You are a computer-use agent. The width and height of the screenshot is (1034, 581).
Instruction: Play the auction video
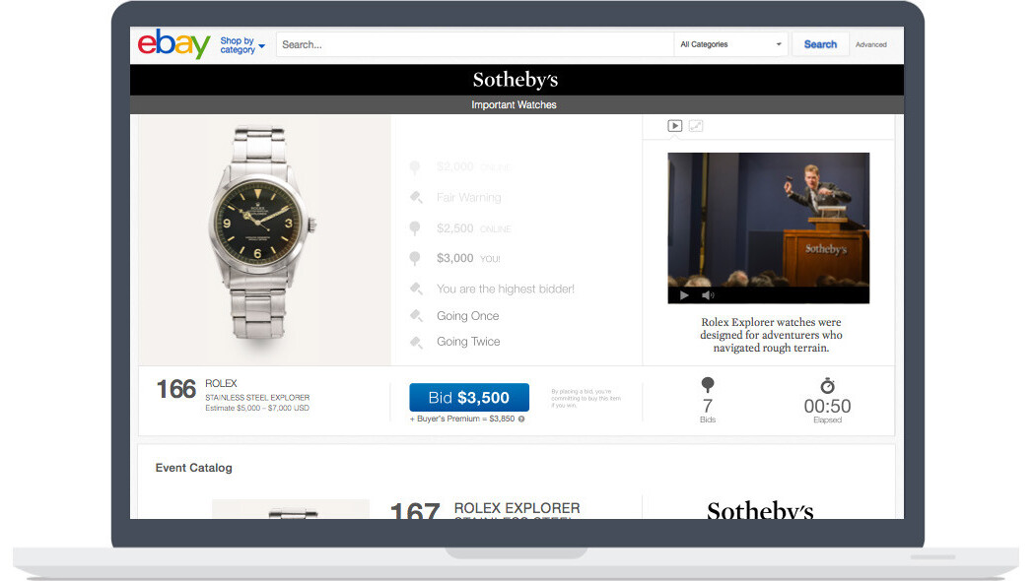click(682, 294)
